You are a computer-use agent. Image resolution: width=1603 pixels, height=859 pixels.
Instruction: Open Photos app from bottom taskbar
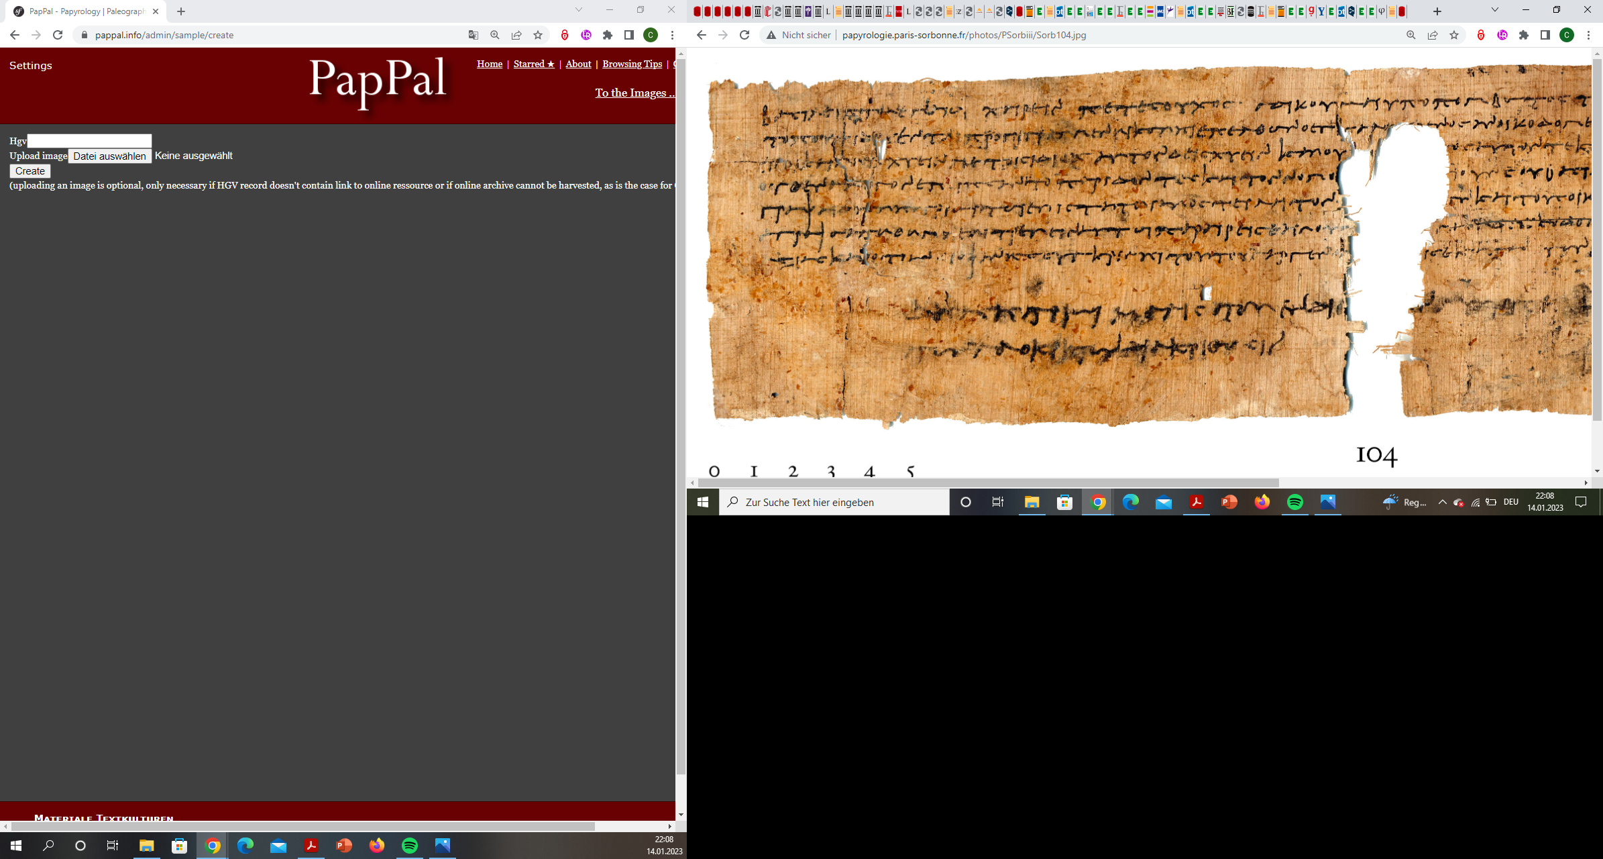443,846
